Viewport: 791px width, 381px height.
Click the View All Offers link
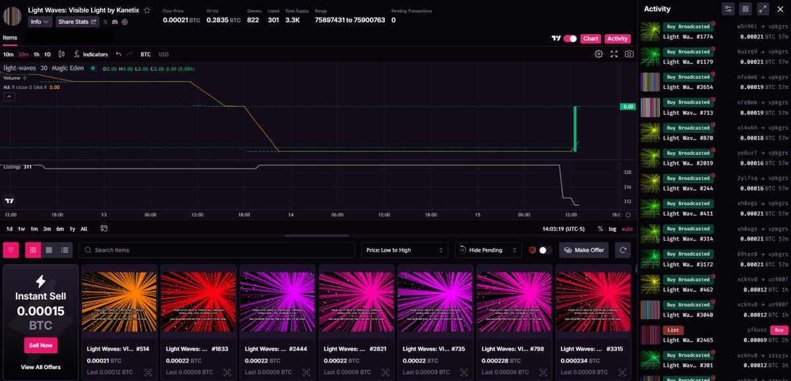click(x=41, y=366)
